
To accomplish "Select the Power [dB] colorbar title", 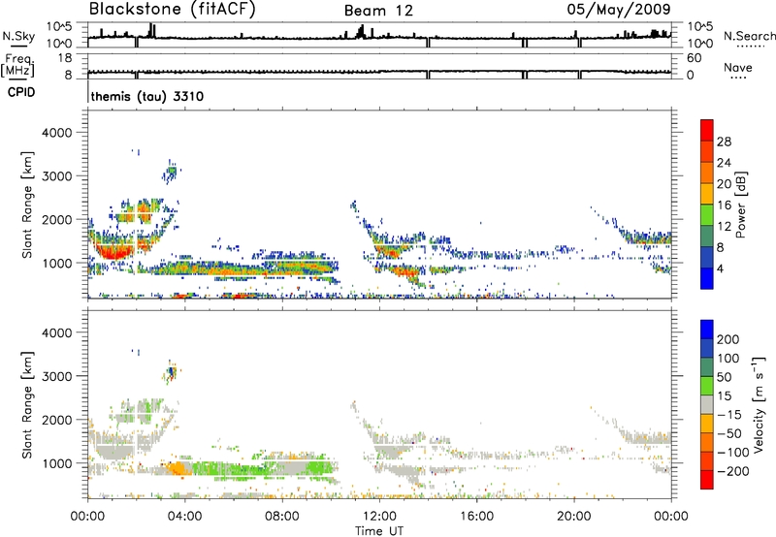I will (x=740, y=205).
